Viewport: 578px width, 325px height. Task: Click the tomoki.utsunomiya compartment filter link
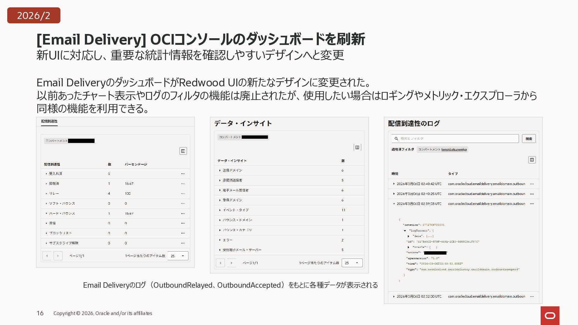(x=454, y=150)
